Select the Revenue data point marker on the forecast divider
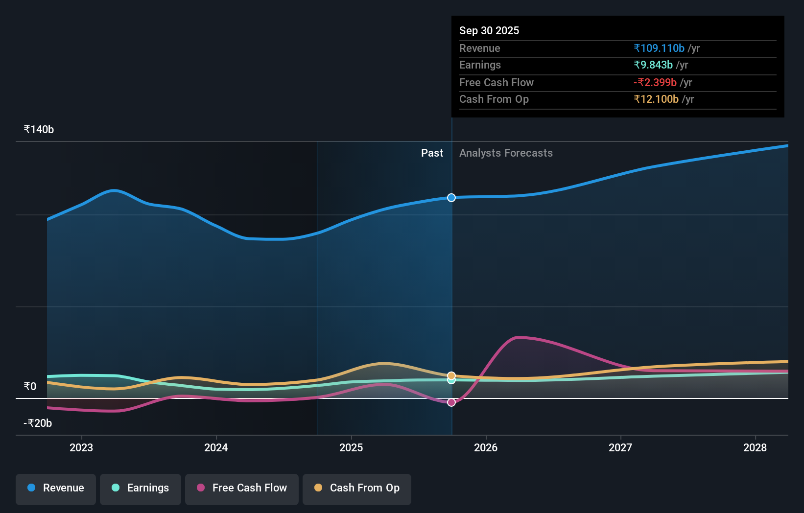The image size is (804, 513). [x=451, y=198]
